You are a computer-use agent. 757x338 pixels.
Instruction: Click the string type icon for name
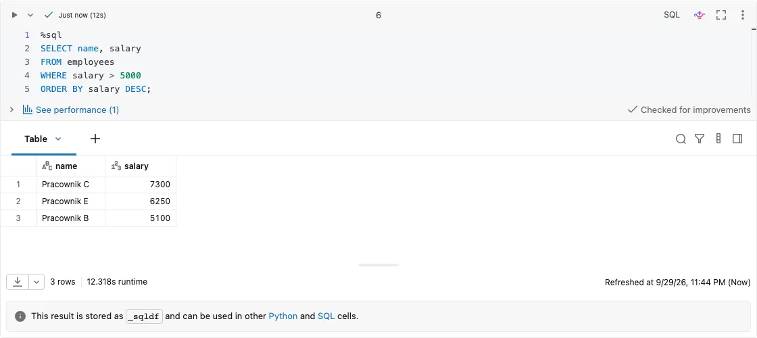tap(47, 166)
